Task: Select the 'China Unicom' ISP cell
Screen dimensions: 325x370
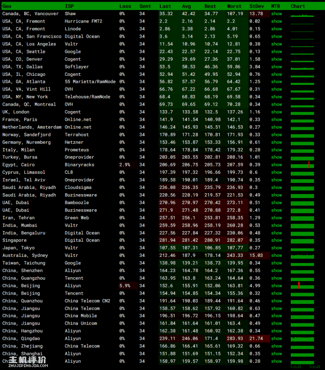Action: (x=81, y=323)
